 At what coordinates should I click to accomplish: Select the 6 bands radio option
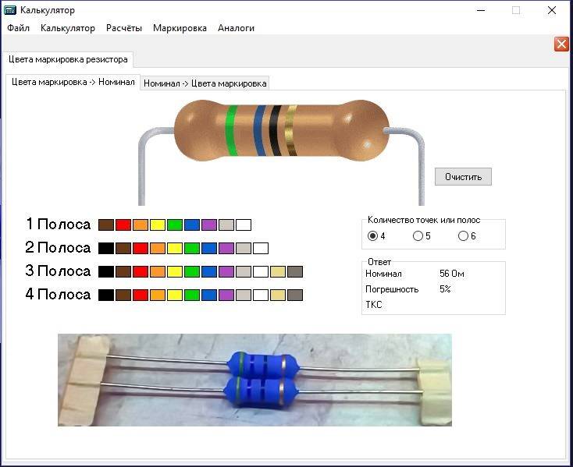pyautogui.click(x=463, y=236)
